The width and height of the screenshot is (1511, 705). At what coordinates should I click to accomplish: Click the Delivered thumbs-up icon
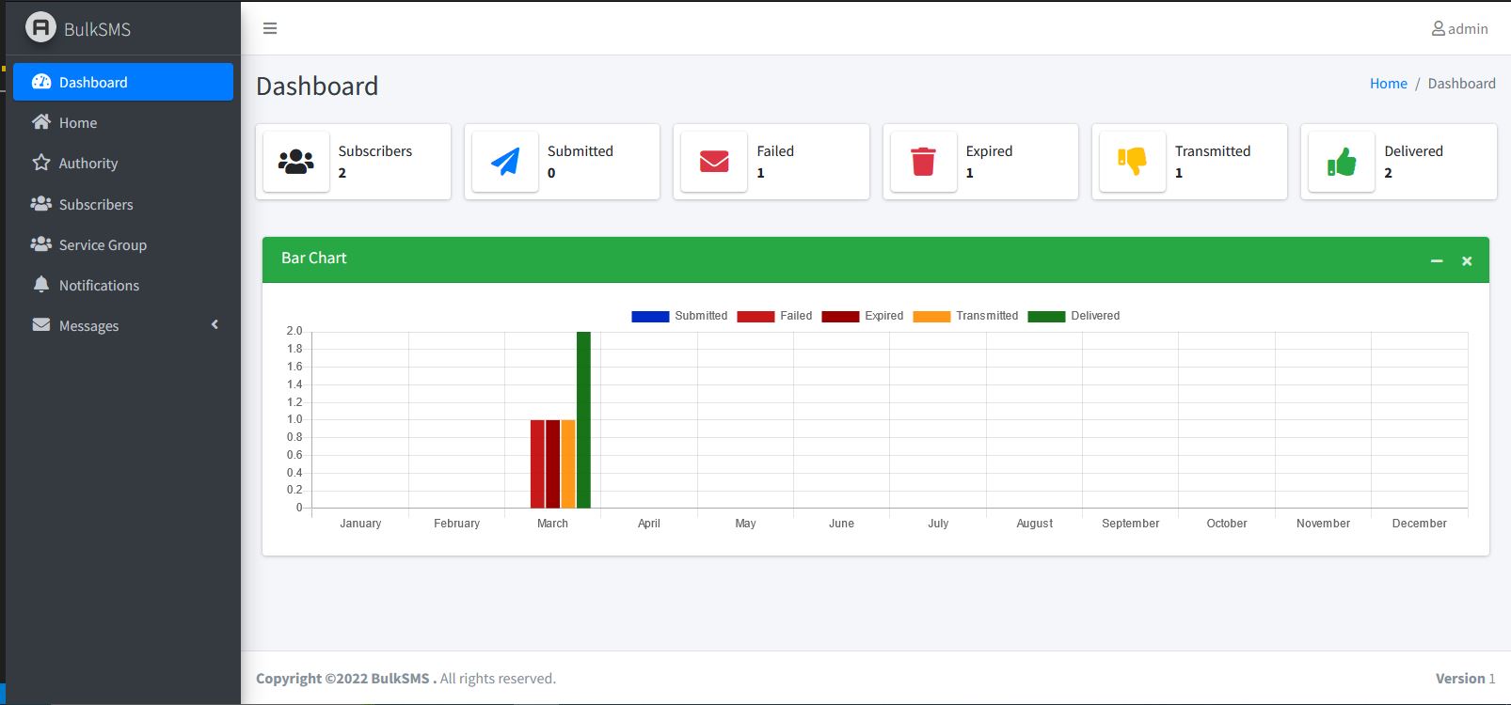[1342, 162]
